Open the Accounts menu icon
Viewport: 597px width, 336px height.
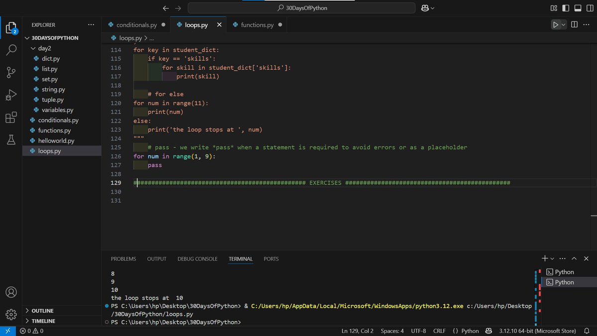[11, 292]
